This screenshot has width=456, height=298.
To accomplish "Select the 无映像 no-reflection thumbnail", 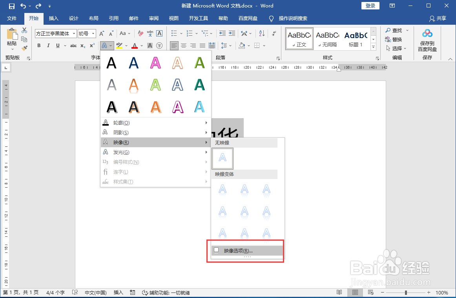I will [223, 159].
